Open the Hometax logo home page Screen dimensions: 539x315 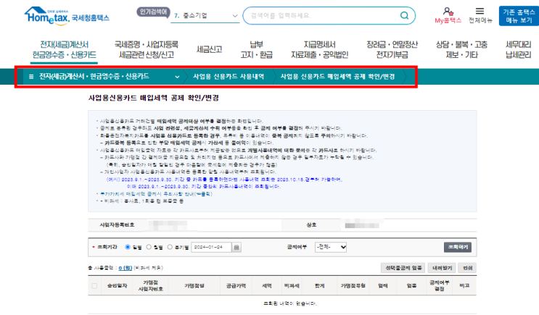67,16
